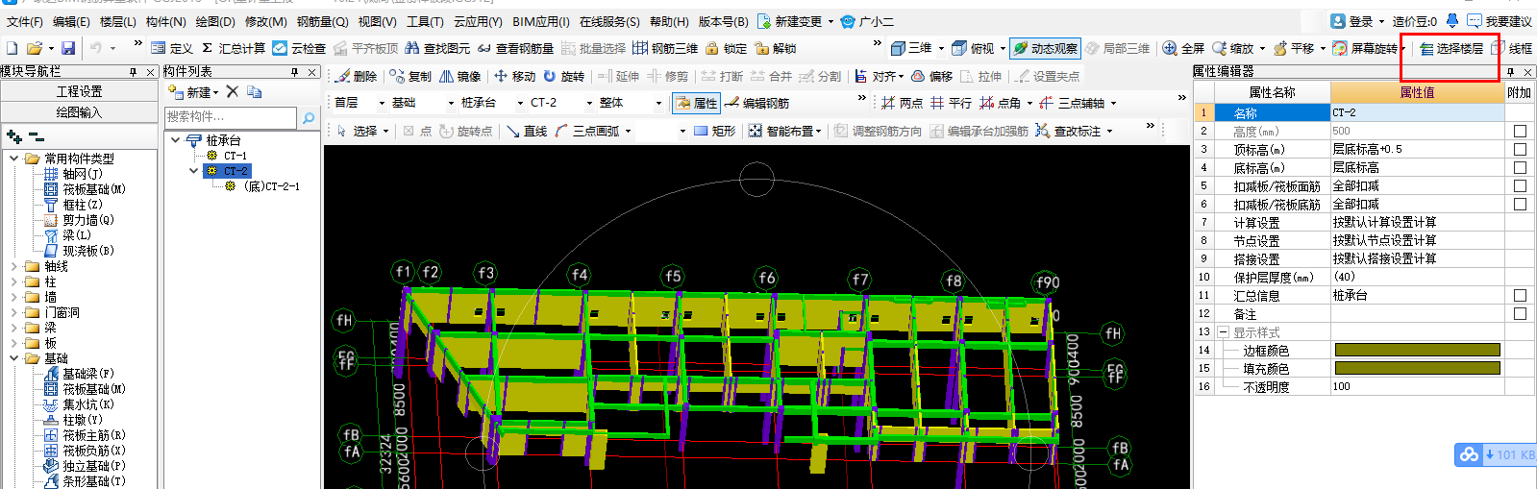Screen dimensions: 1537x489
Task: Click 全屏 full screen zoom
Action: (x=1183, y=48)
